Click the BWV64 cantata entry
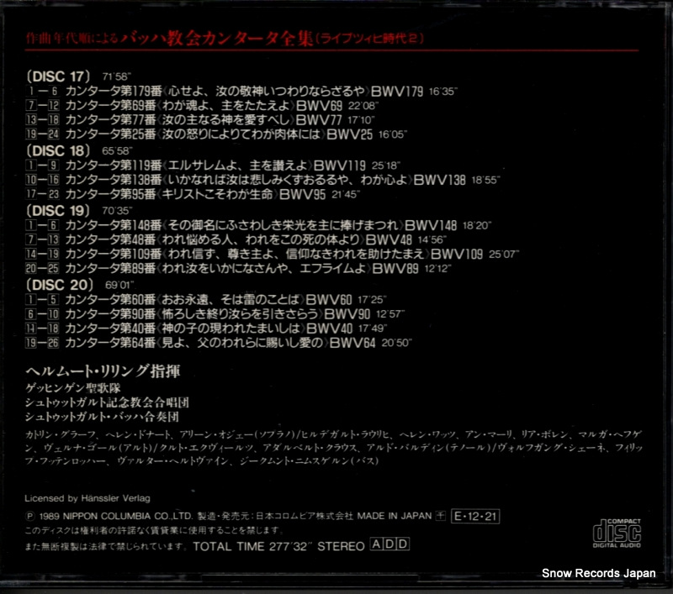 [238, 343]
